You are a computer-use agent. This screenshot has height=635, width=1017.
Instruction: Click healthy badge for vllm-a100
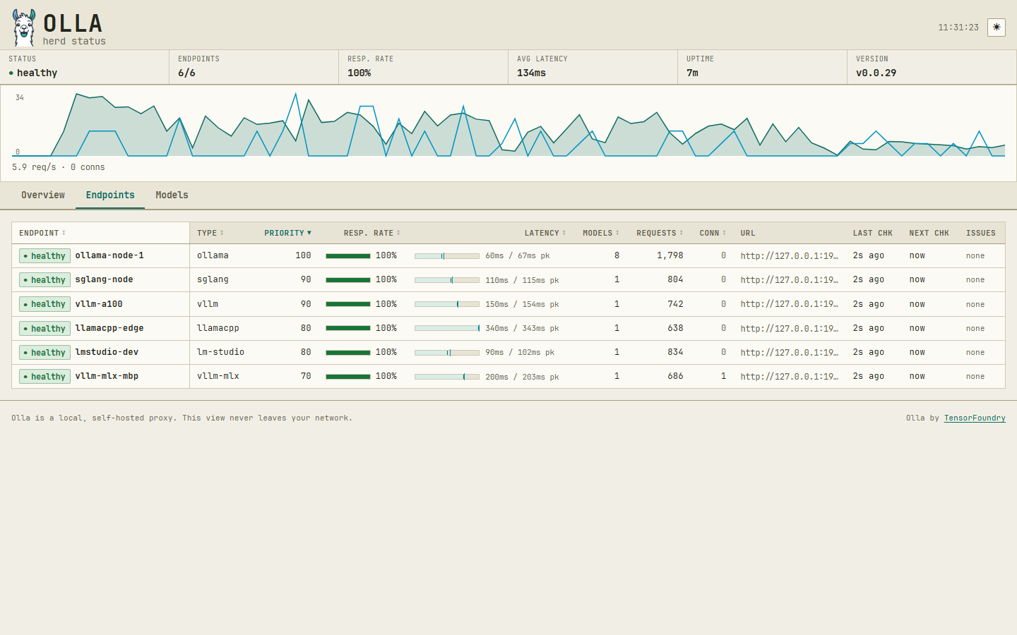44,304
